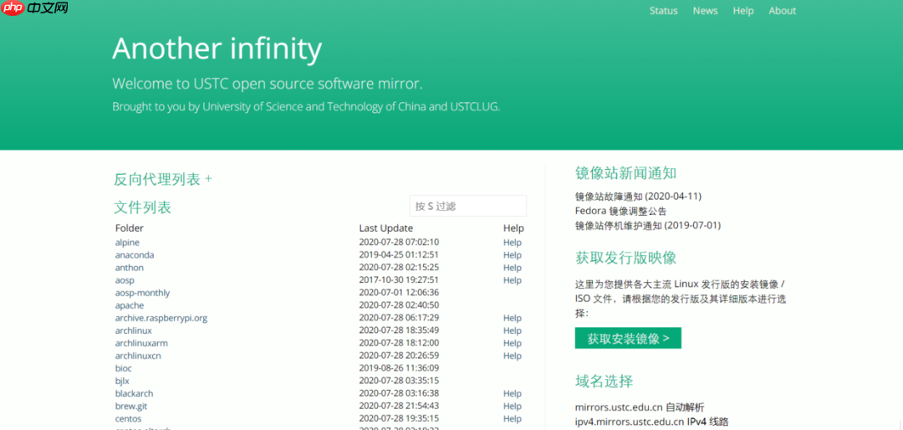The width and height of the screenshot is (903, 430).
Task: Open the alpine folder
Action: [x=127, y=243]
